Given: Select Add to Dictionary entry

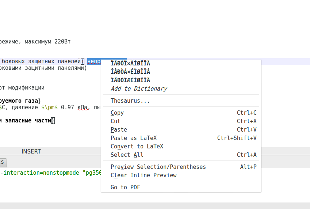Looking at the screenshot, I should (x=181, y=88).
